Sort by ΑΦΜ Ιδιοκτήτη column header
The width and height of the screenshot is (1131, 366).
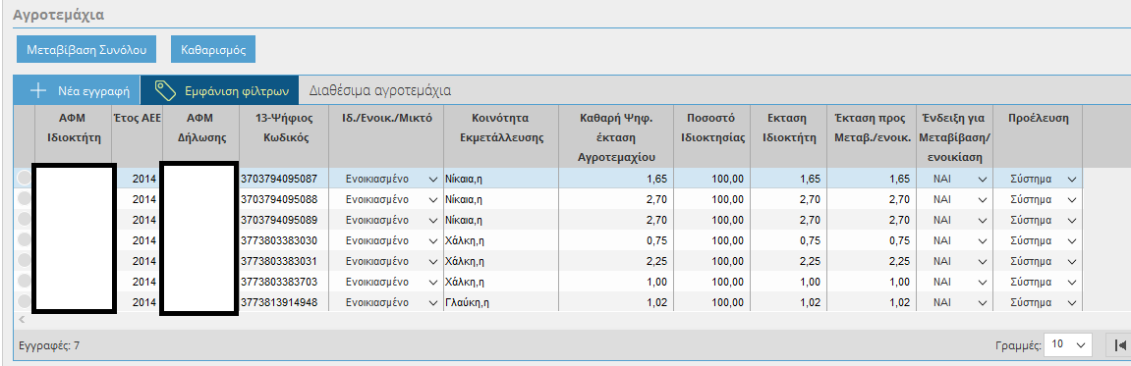pos(73,137)
